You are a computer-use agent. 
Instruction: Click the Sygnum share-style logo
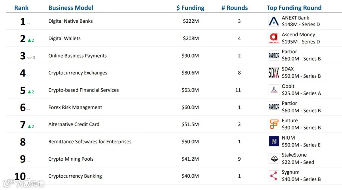(274, 176)
